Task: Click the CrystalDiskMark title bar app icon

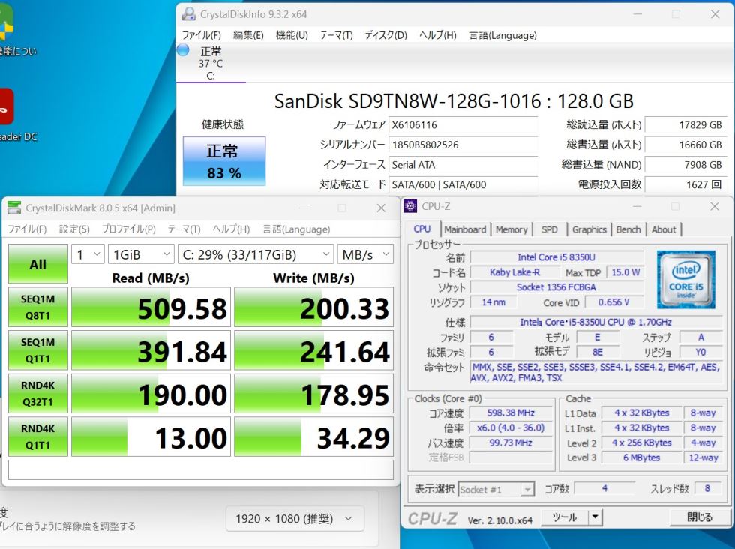Action: [14, 208]
